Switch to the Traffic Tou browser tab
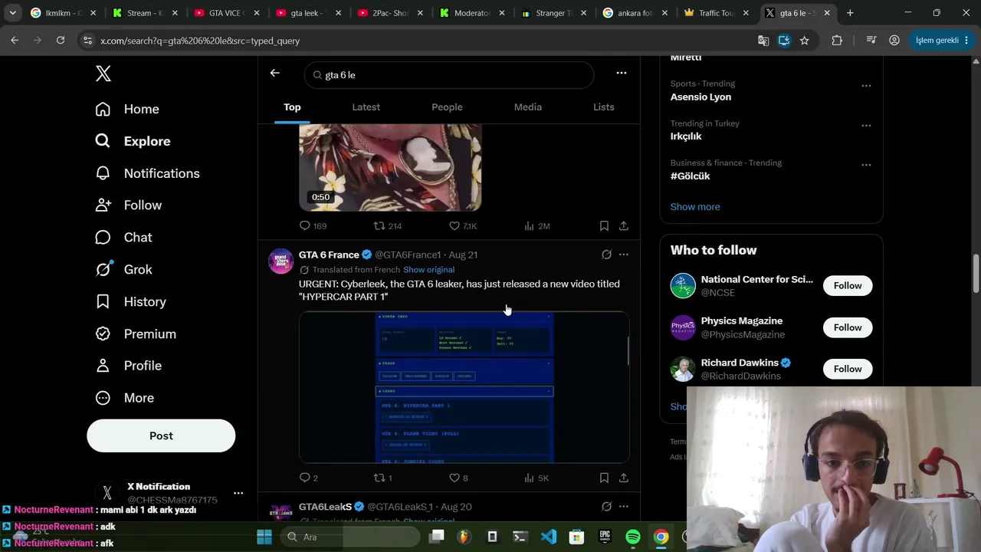Image resolution: width=981 pixels, height=552 pixels. (x=715, y=13)
